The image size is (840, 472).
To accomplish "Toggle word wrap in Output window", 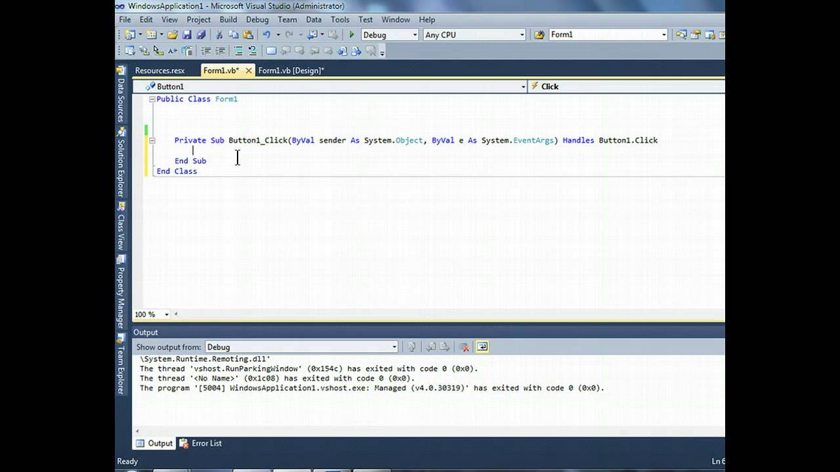I will pyautogui.click(x=482, y=347).
